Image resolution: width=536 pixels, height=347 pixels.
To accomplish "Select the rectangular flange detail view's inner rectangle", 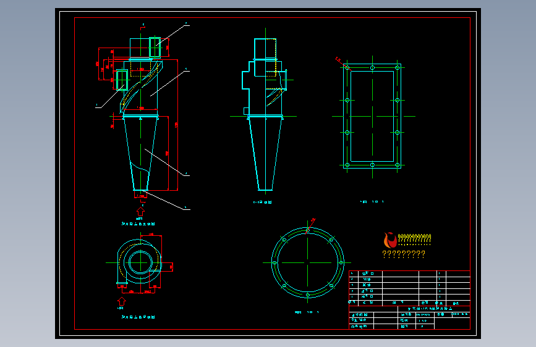I will [x=372, y=116].
